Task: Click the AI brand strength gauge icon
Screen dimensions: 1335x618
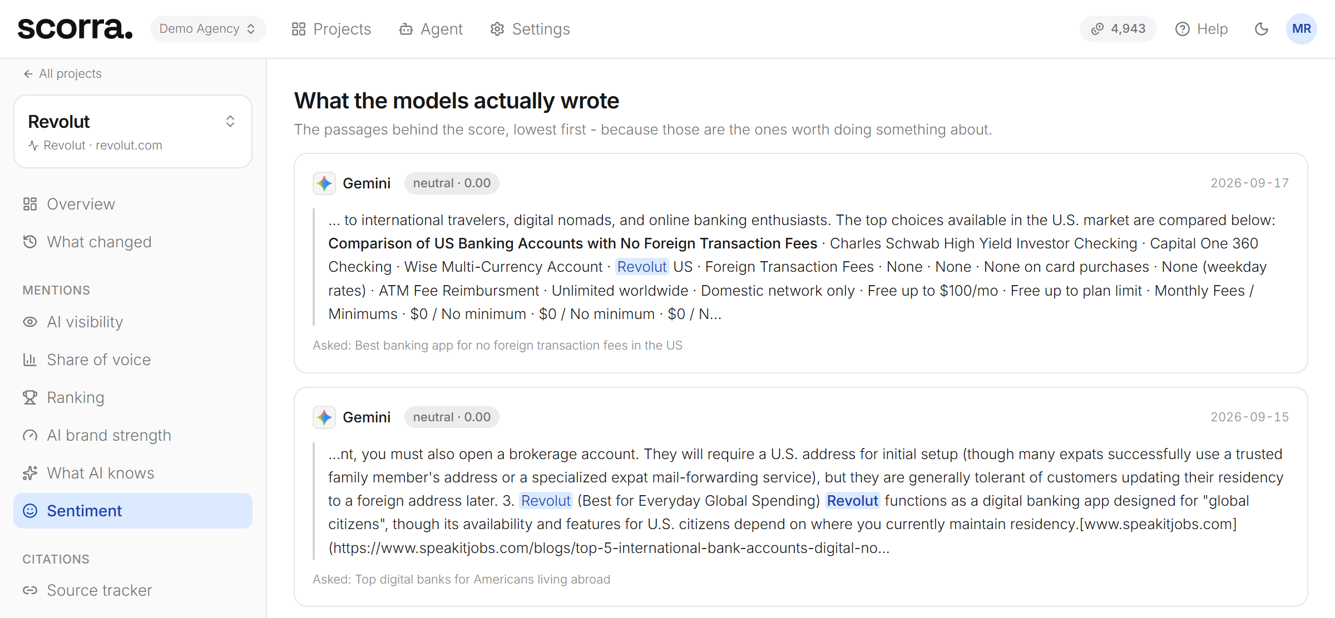Action: pyautogui.click(x=30, y=435)
